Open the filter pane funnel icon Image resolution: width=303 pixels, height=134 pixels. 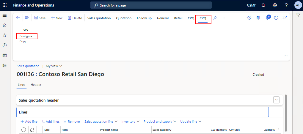click(298, 15)
